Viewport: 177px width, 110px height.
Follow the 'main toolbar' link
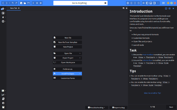tap(148, 55)
